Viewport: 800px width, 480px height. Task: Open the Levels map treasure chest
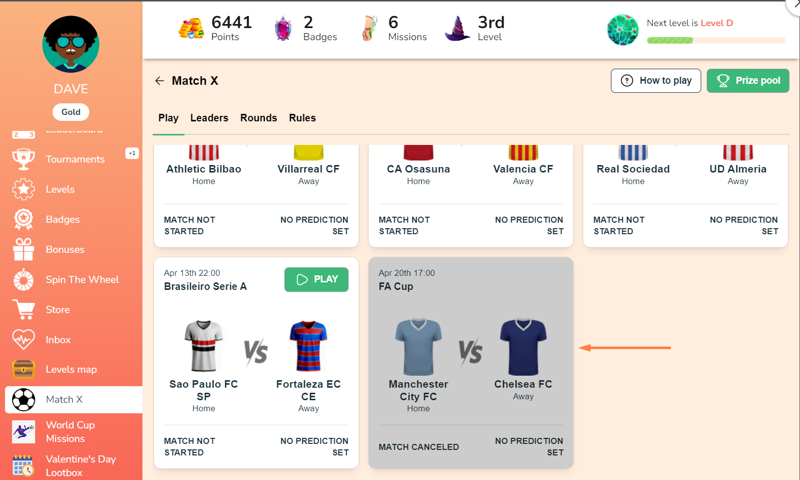(24, 370)
